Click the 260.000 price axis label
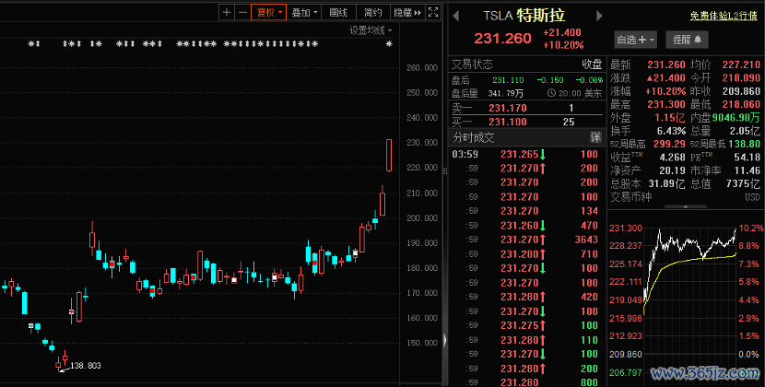The height and width of the screenshot is (387, 765). (x=422, y=68)
